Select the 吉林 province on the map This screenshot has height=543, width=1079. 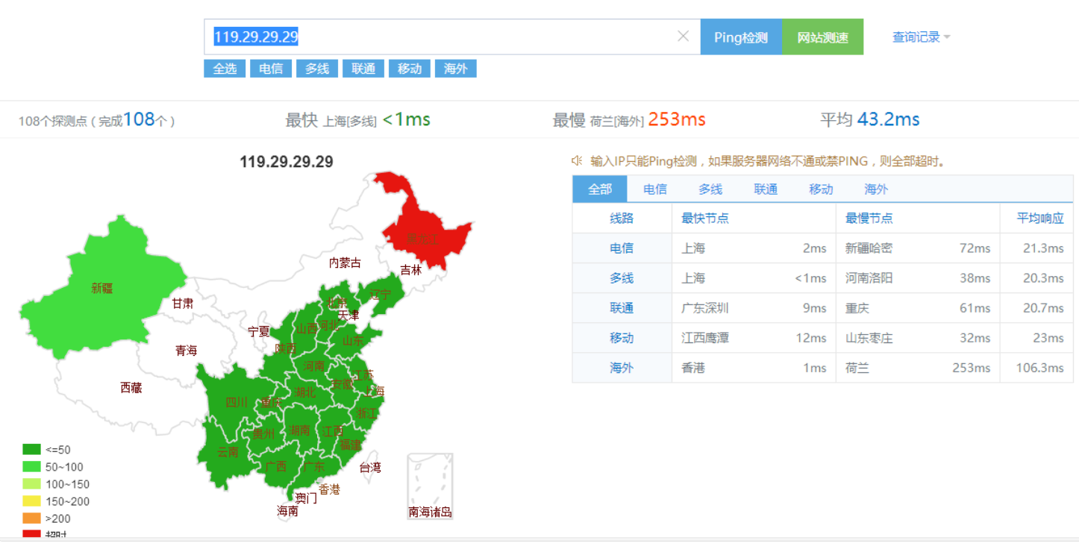(411, 270)
